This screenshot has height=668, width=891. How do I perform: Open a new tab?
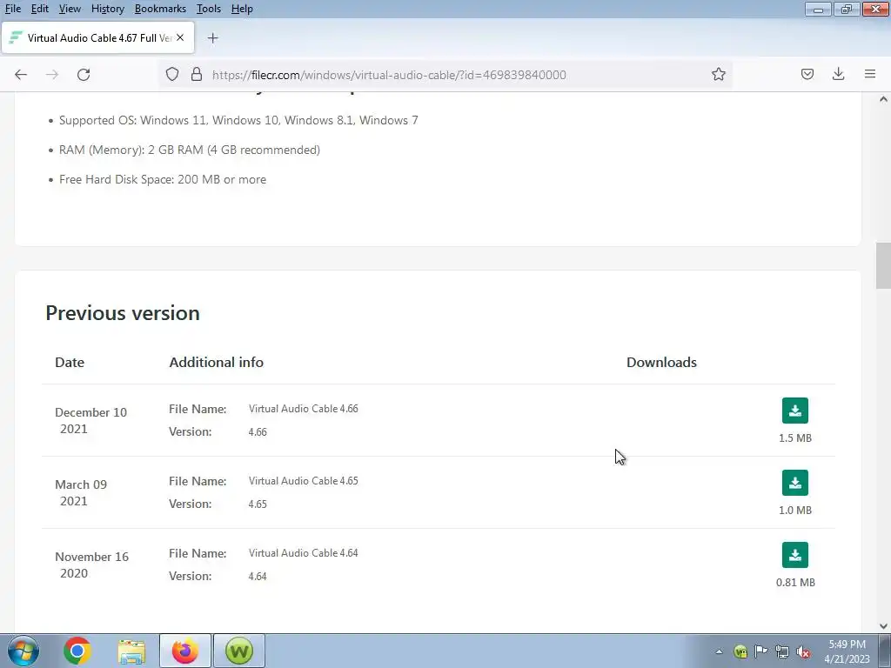212,38
